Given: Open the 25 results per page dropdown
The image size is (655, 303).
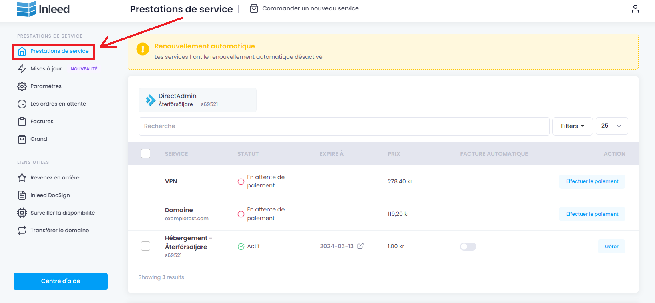Looking at the screenshot, I should point(612,126).
